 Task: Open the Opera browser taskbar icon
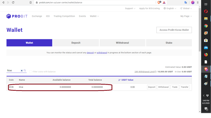coord(206,11)
